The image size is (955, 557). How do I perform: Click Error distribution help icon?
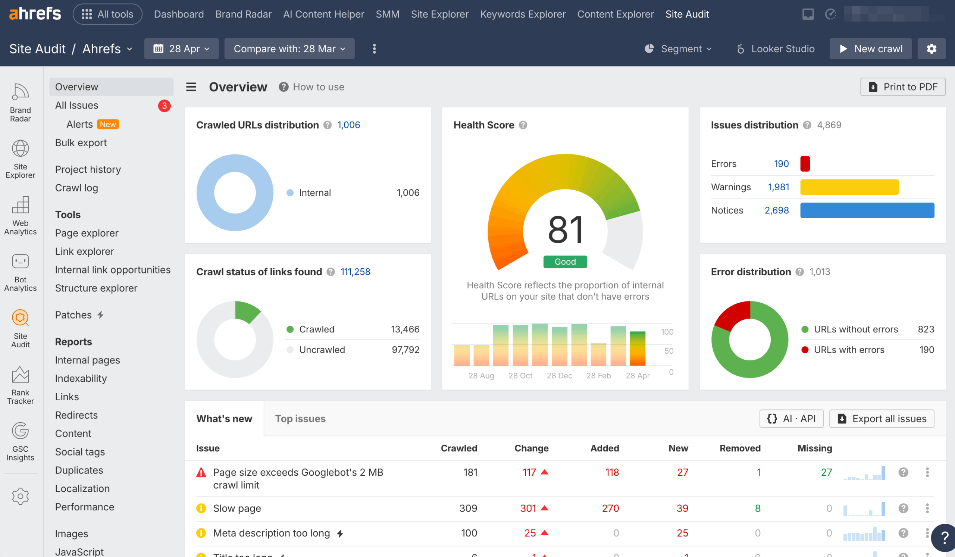(799, 272)
